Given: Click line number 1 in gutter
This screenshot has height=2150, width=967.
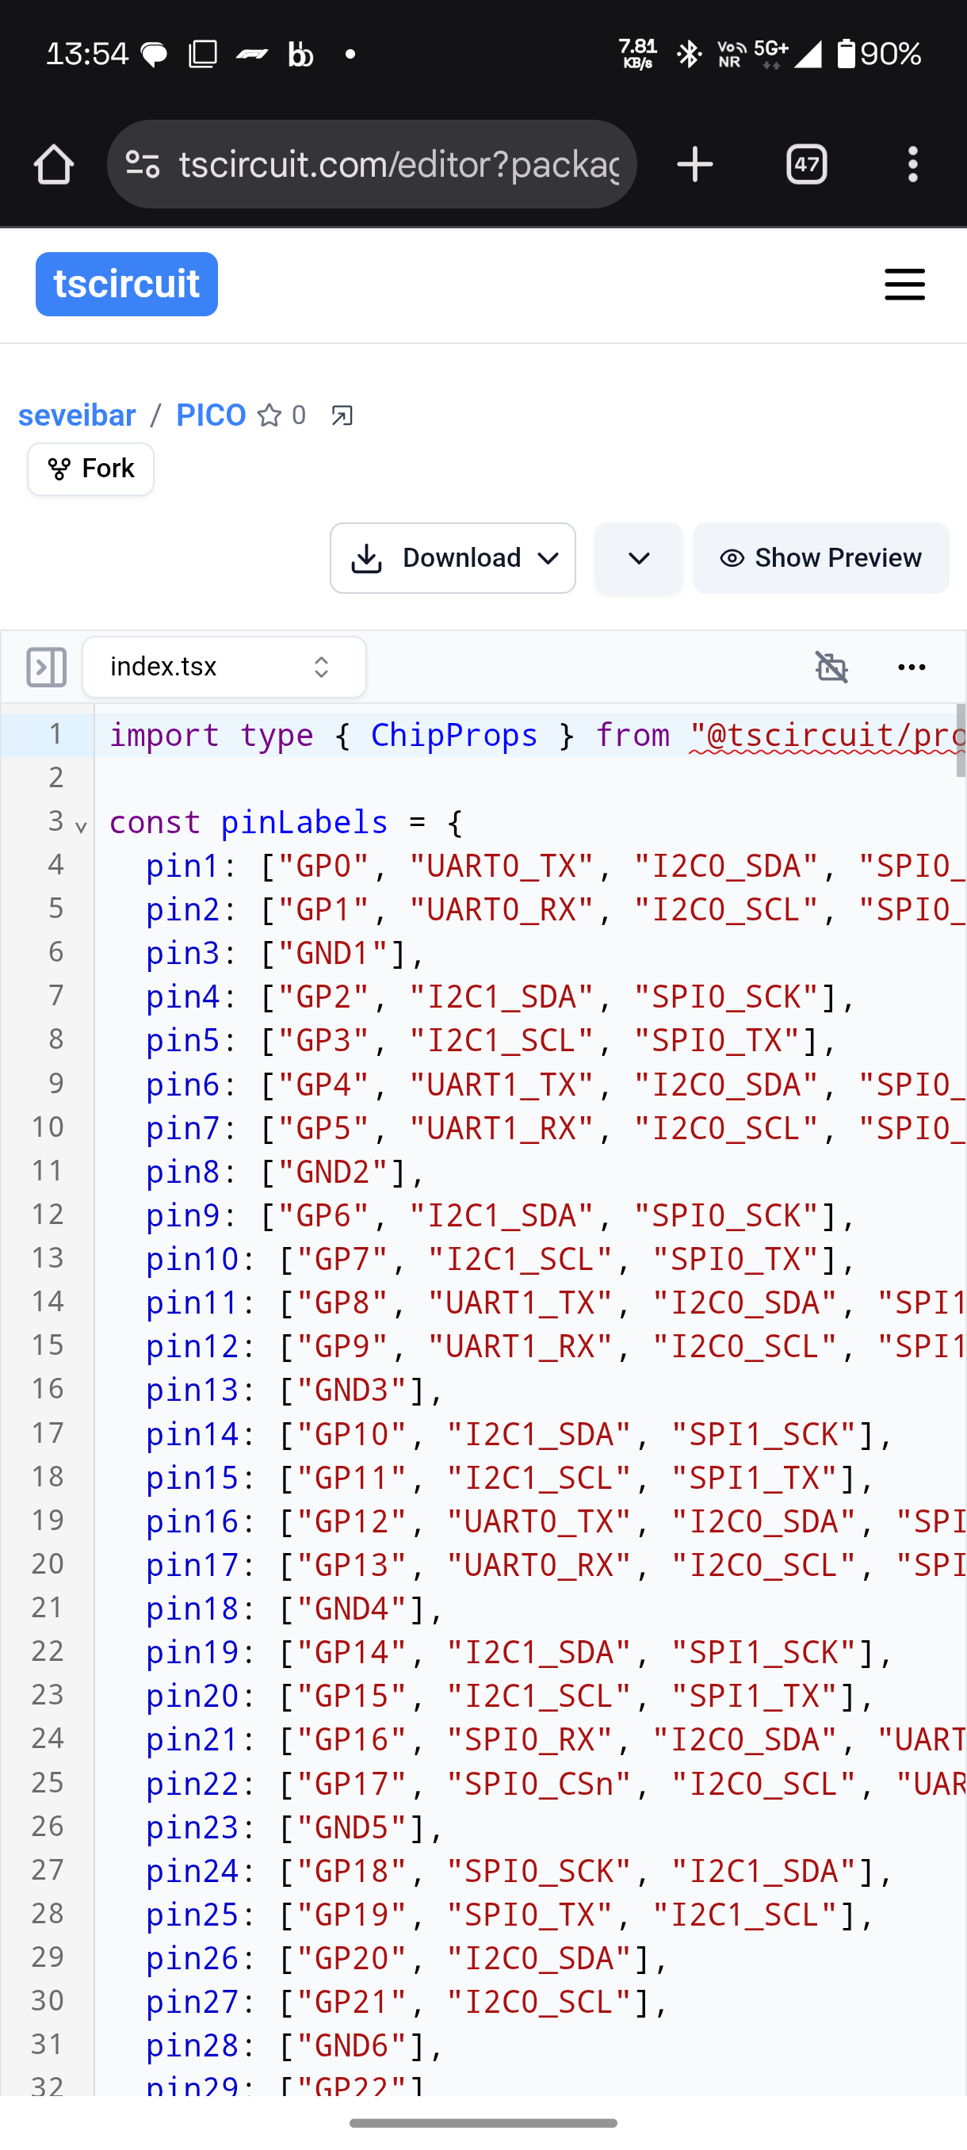Looking at the screenshot, I should pyautogui.click(x=56, y=734).
